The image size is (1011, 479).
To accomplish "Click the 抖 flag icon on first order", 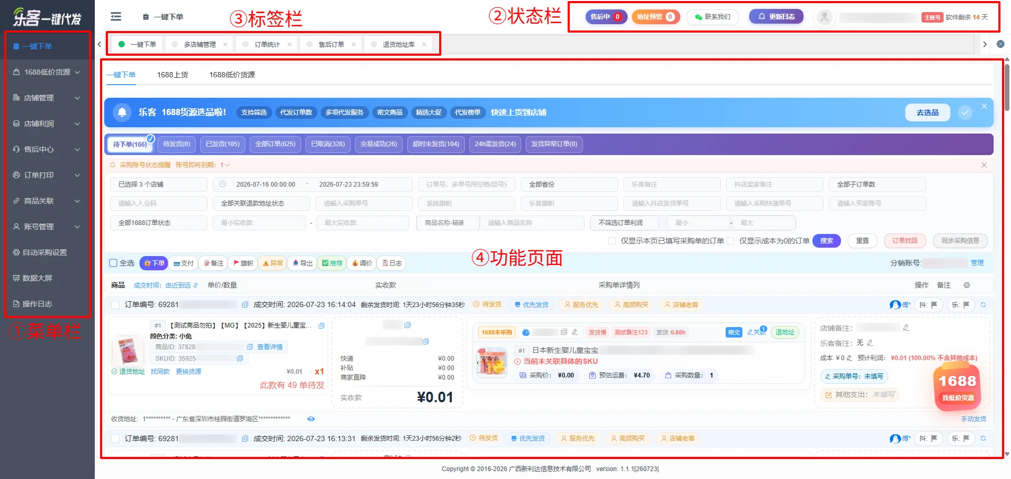I will [x=934, y=305].
